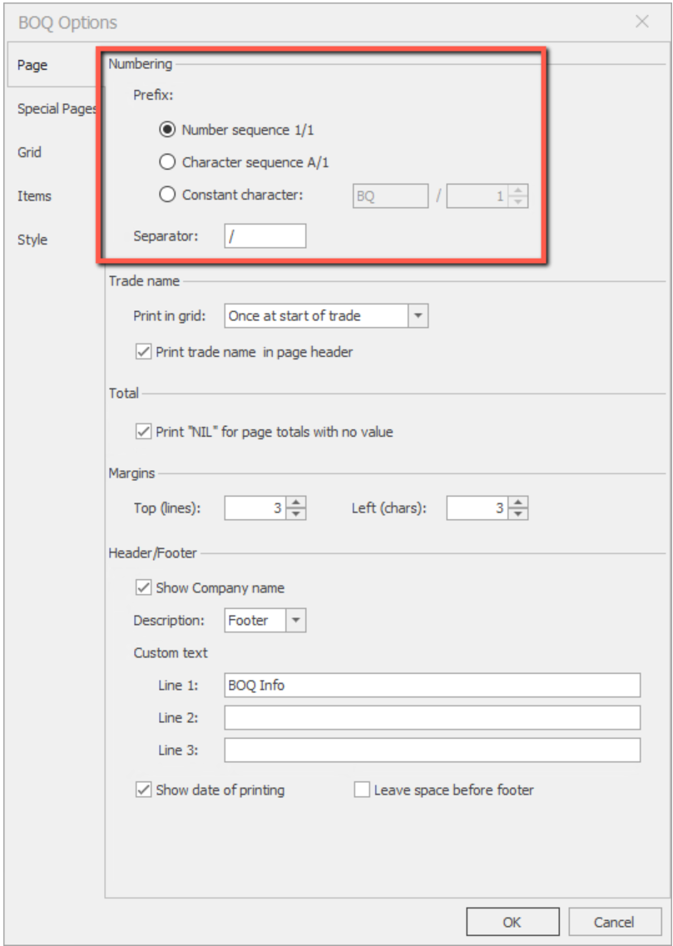Screen dimensions: 673x946
Task: Select the Constant character radio button
Action: [166, 196]
